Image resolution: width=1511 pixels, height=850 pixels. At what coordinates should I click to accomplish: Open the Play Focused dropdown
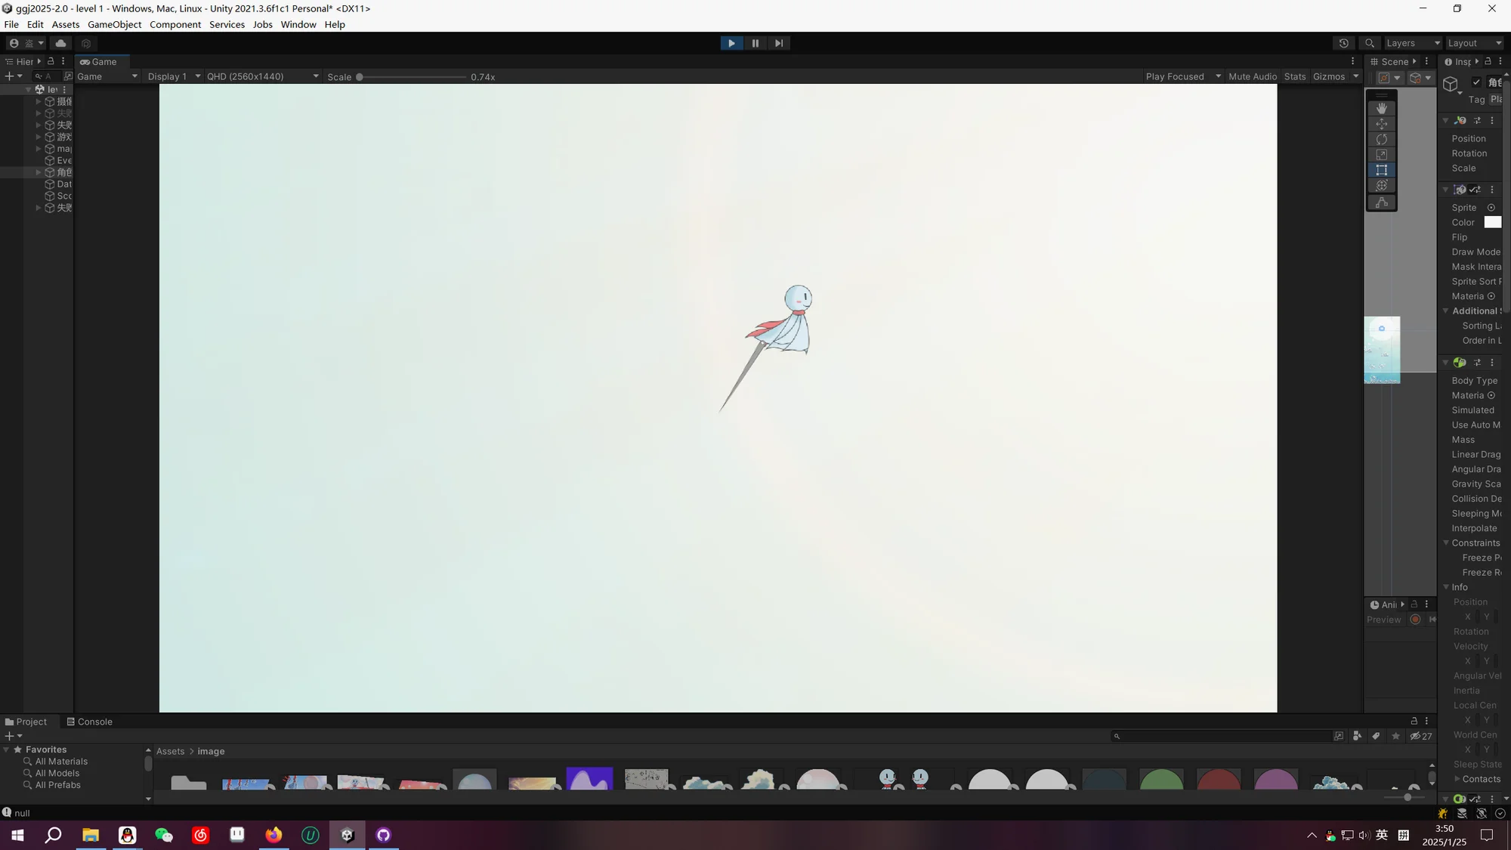(1182, 76)
